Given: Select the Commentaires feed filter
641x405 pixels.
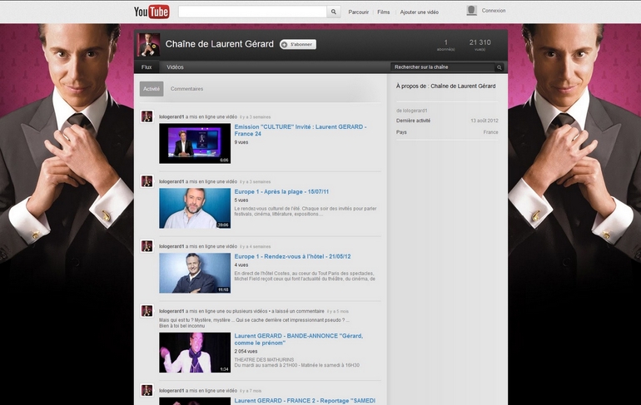Looking at the screenshot, I should [186, 89].
